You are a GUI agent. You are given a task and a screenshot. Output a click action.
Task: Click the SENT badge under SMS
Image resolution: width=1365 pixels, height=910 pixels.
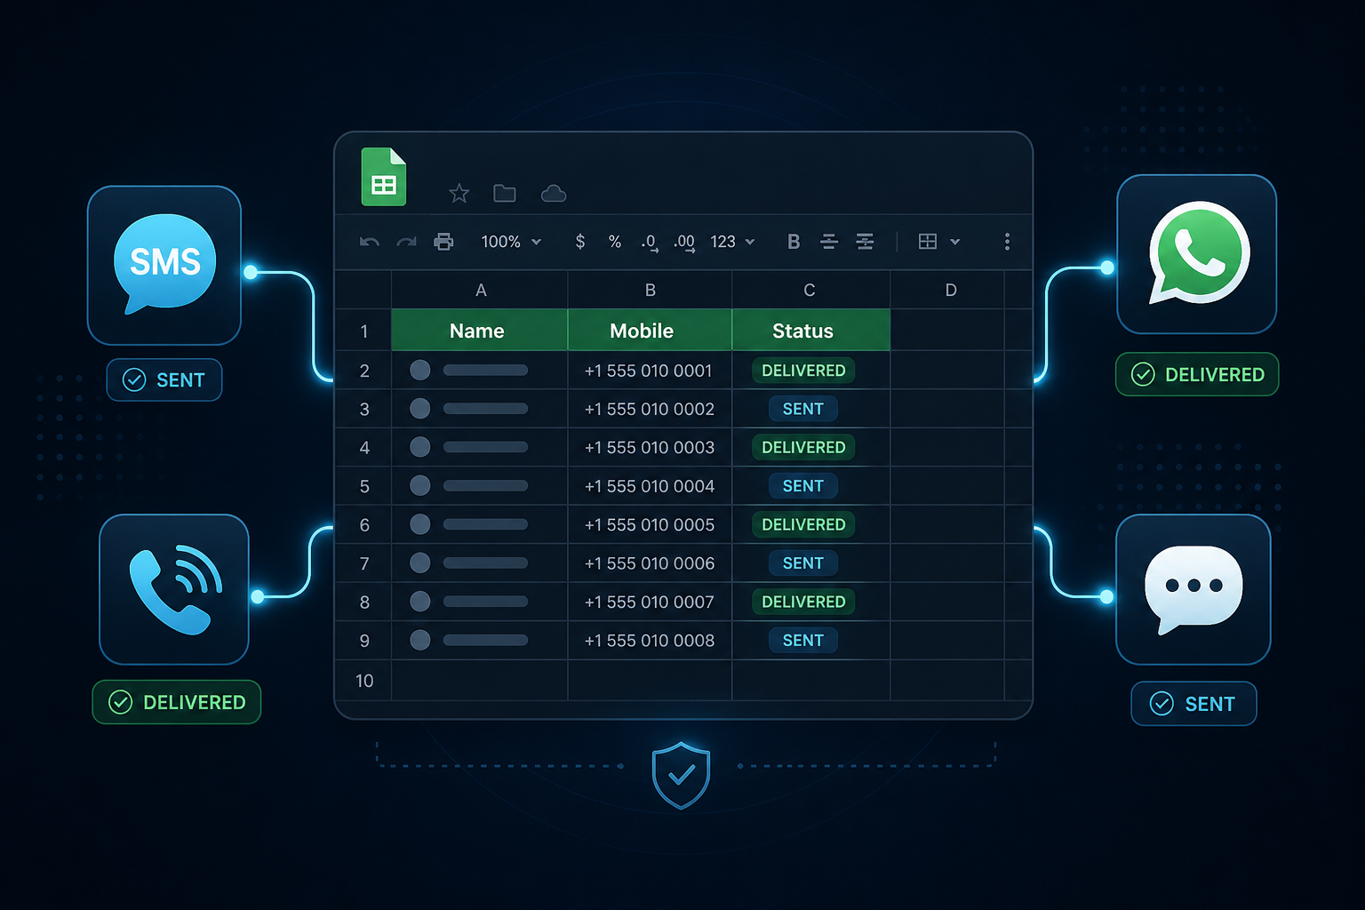(x=164, y=380)
